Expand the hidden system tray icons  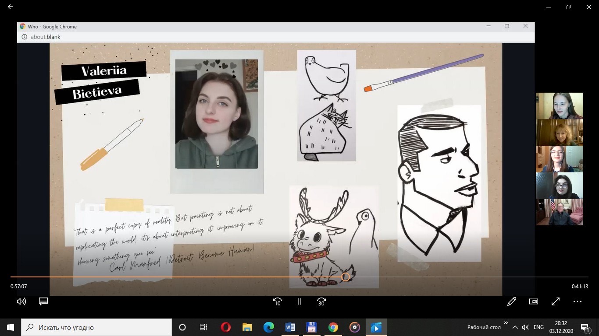515,327
